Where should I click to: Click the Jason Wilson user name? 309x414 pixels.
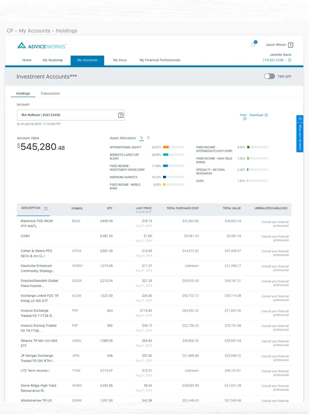(276, 45)
